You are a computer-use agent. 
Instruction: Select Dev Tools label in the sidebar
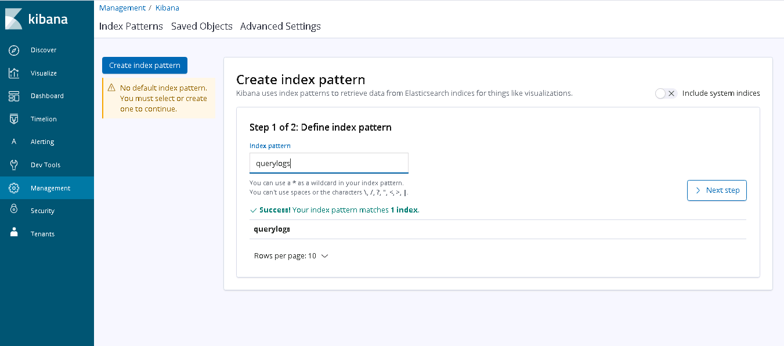45,165
